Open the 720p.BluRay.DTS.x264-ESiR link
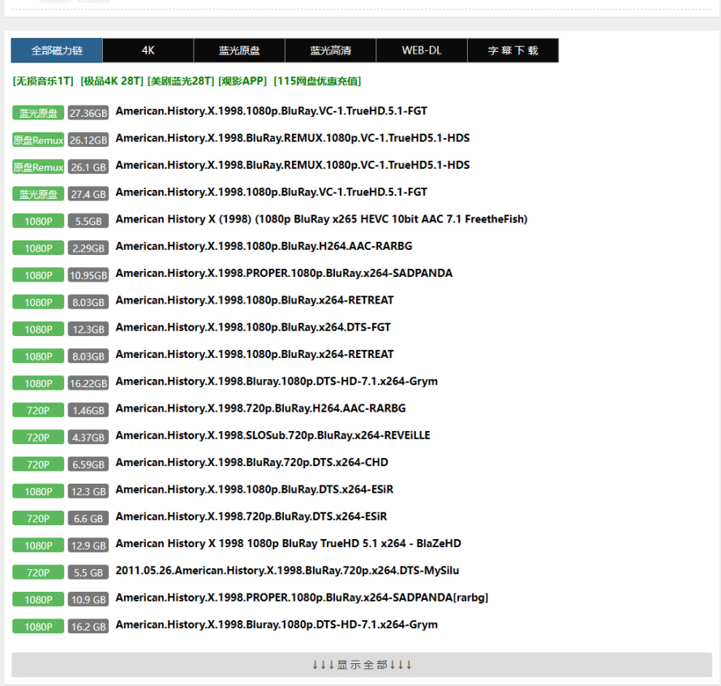This screenshot has width=721, height=686. (x=251, y=517)
